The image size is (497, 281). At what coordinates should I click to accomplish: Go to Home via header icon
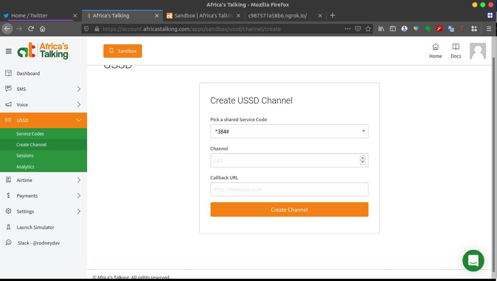click(435, 51)
